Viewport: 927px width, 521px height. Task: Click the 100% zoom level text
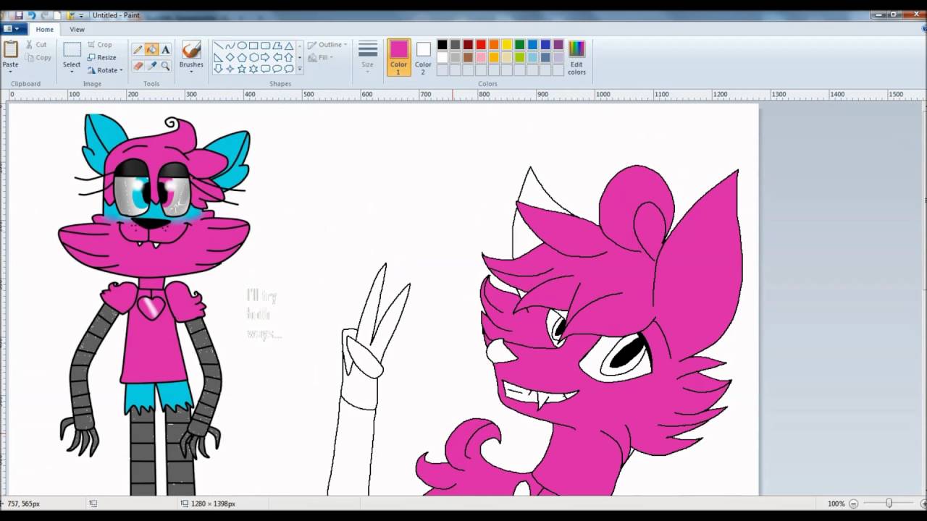836,504
